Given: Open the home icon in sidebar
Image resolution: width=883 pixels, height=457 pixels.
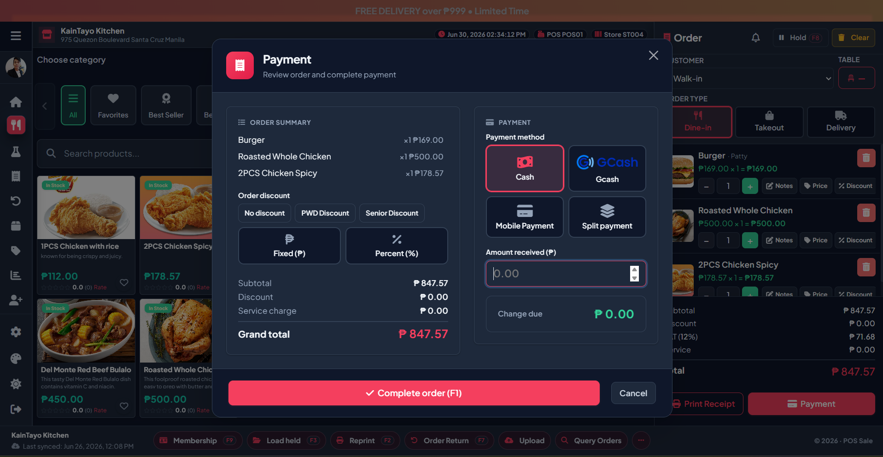Looking at the screenshot, I should point(16,102).
